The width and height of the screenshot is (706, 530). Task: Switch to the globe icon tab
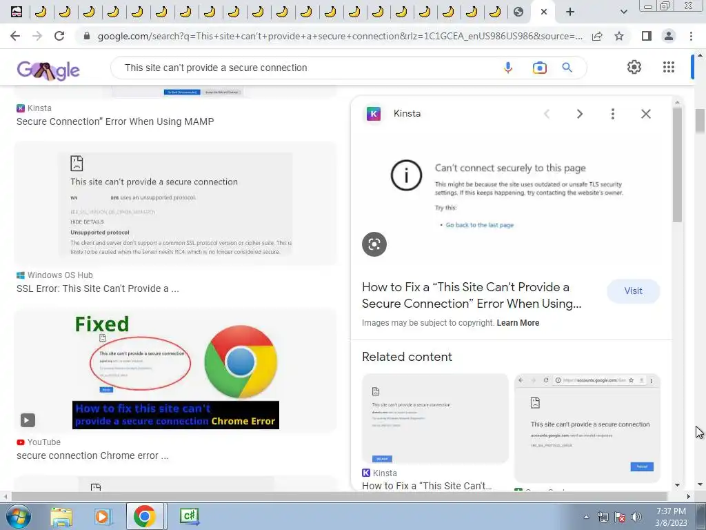pyautogui.click(x=518, y=12)
